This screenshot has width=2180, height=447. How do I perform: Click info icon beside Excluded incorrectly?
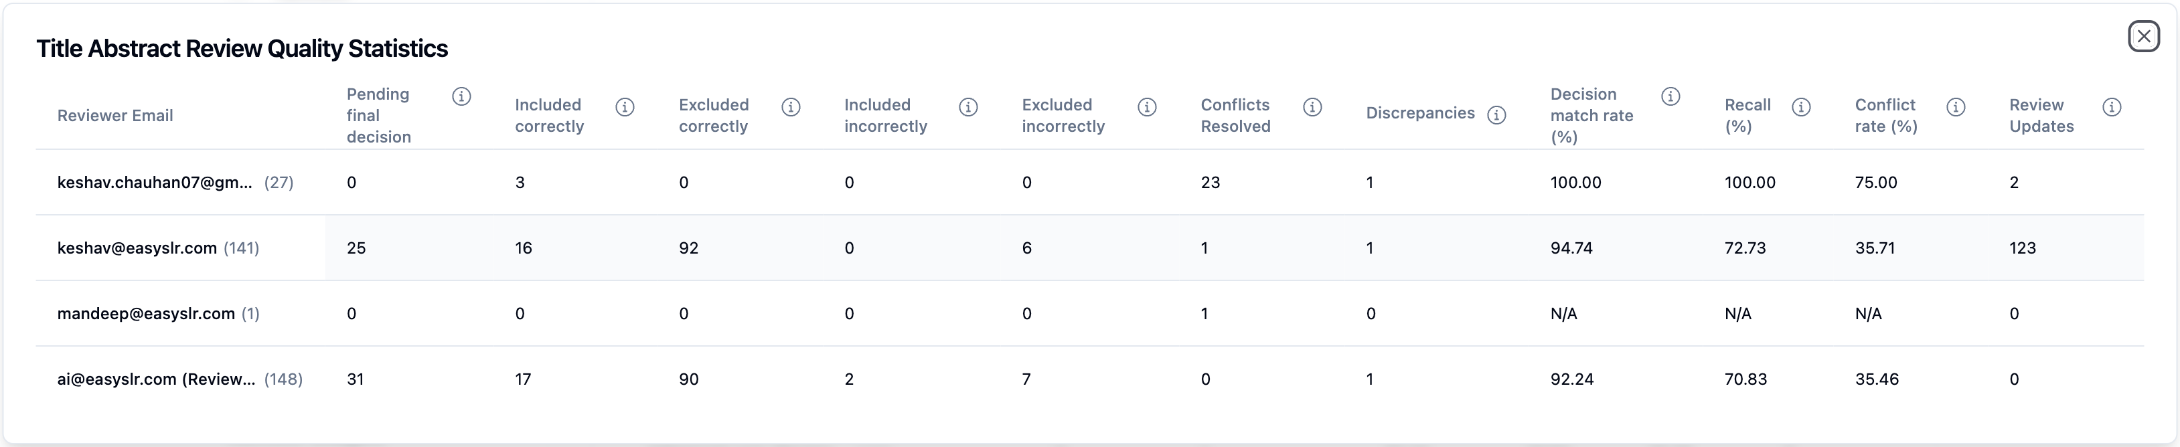click(x=1147, y=106)
